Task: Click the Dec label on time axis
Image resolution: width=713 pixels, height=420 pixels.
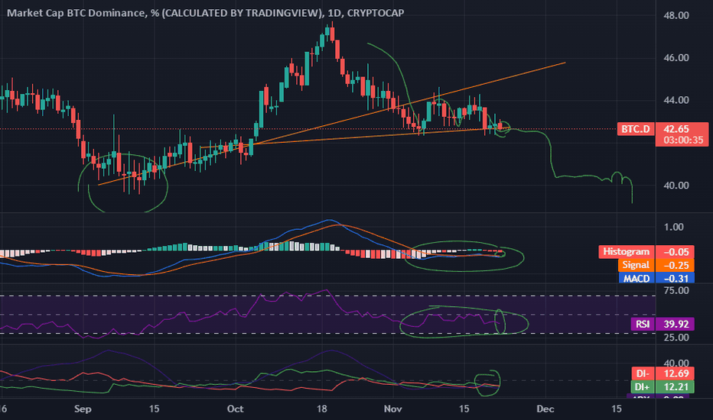Action: 545,409
